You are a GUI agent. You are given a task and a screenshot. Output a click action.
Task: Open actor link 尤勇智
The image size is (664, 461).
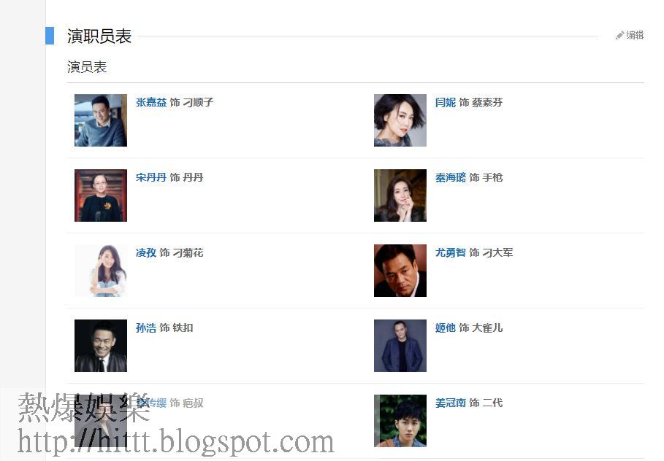451,252
